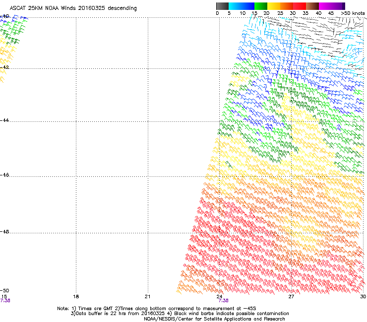Click the gray 0-5 knots legend swatch
Viewport: 367px width, 322px height.
click(x=222, y=6)
